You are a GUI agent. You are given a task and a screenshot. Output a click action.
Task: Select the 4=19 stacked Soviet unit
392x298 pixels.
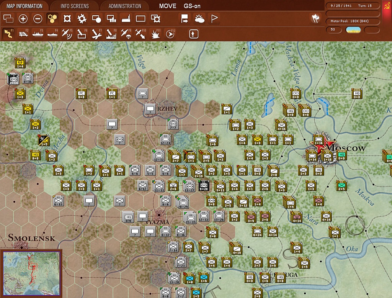[236, 248]
